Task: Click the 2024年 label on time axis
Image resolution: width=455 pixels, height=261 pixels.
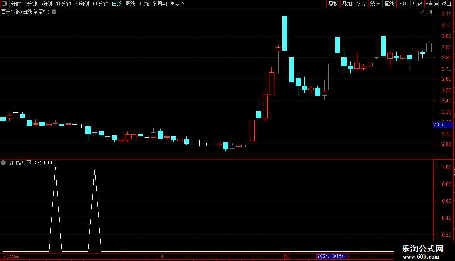Action: tap(11, 256)
